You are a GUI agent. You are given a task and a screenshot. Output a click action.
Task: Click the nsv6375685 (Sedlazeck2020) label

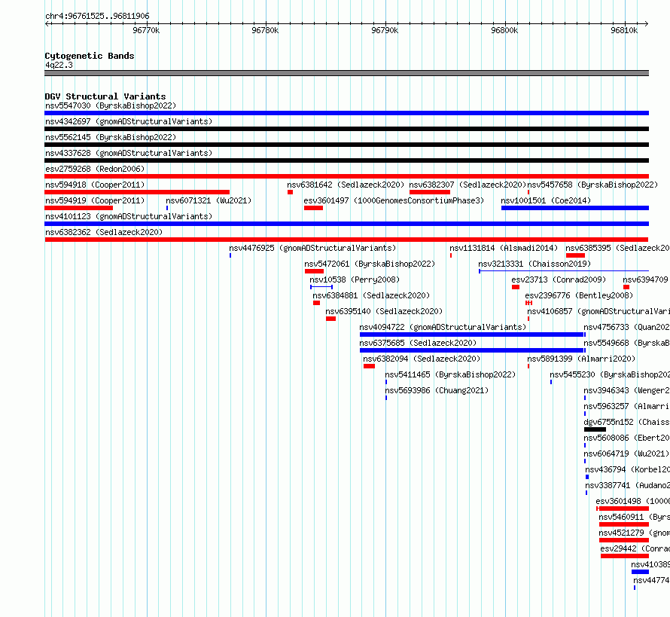[x=418, y=343]
